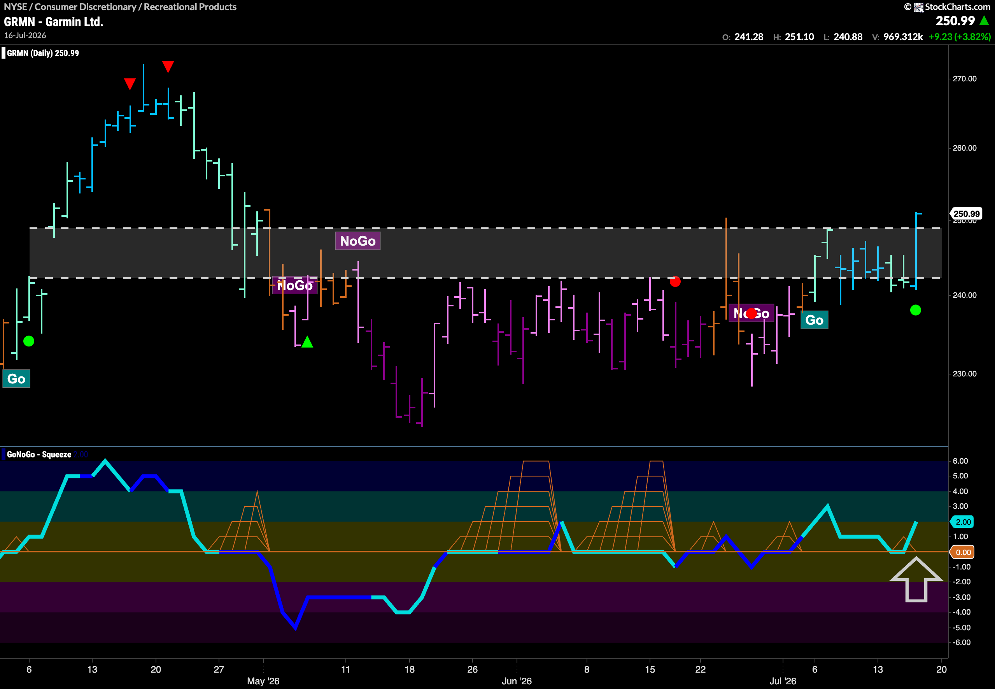Click the GoNoGo - Squeeze panel label
995x689 pixels.
39,454
